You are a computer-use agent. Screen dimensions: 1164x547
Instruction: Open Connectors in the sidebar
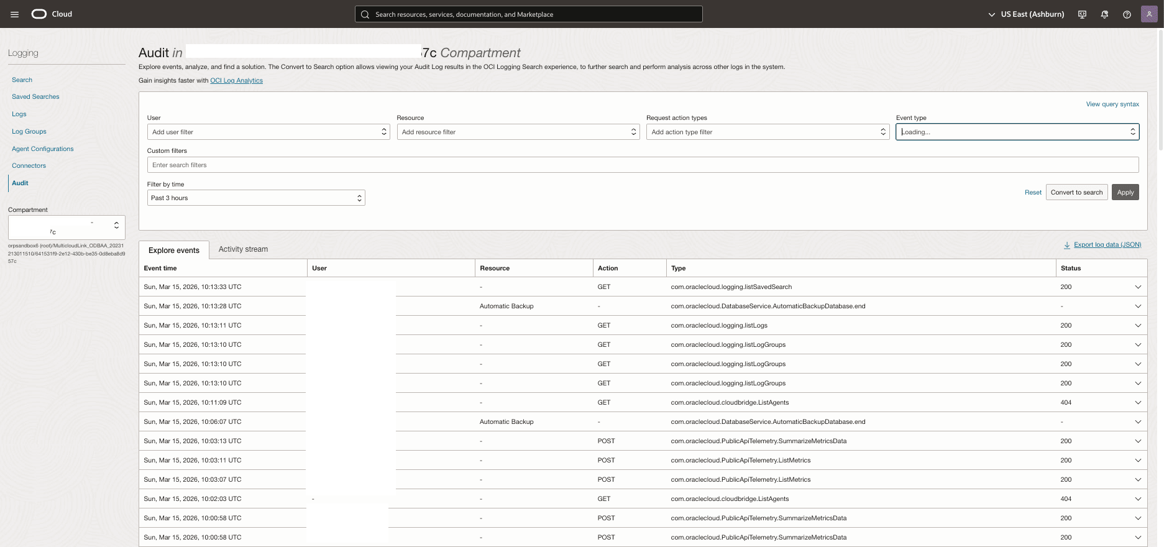29,166
